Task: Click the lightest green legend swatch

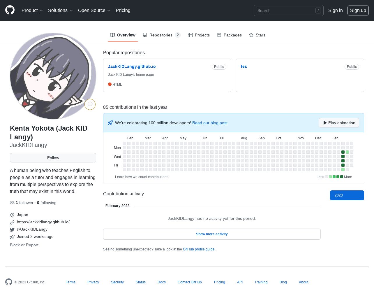Action: (x=330, y=177)
